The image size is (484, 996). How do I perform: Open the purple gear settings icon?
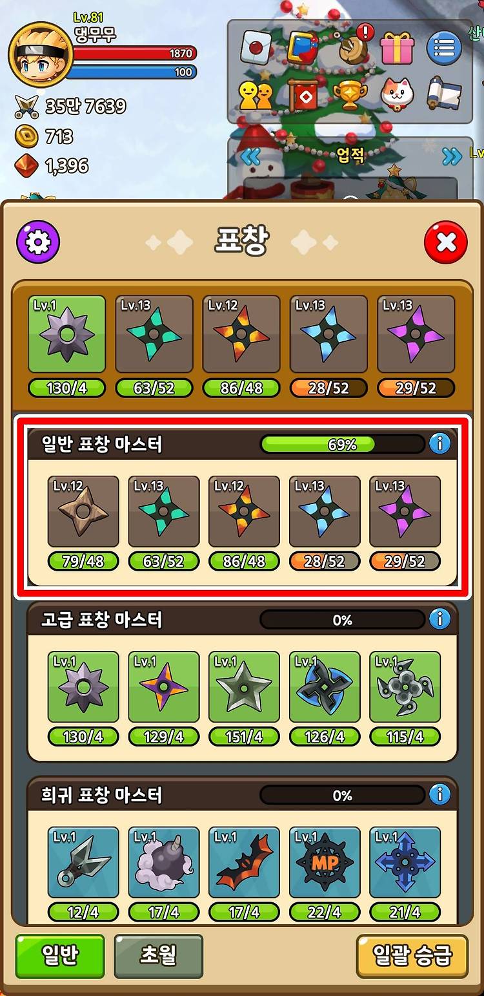pos(38,242)
